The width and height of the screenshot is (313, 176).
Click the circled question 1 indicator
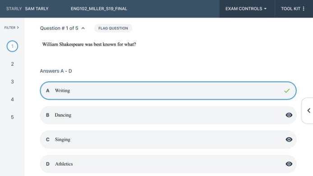(x=12, y=46)
